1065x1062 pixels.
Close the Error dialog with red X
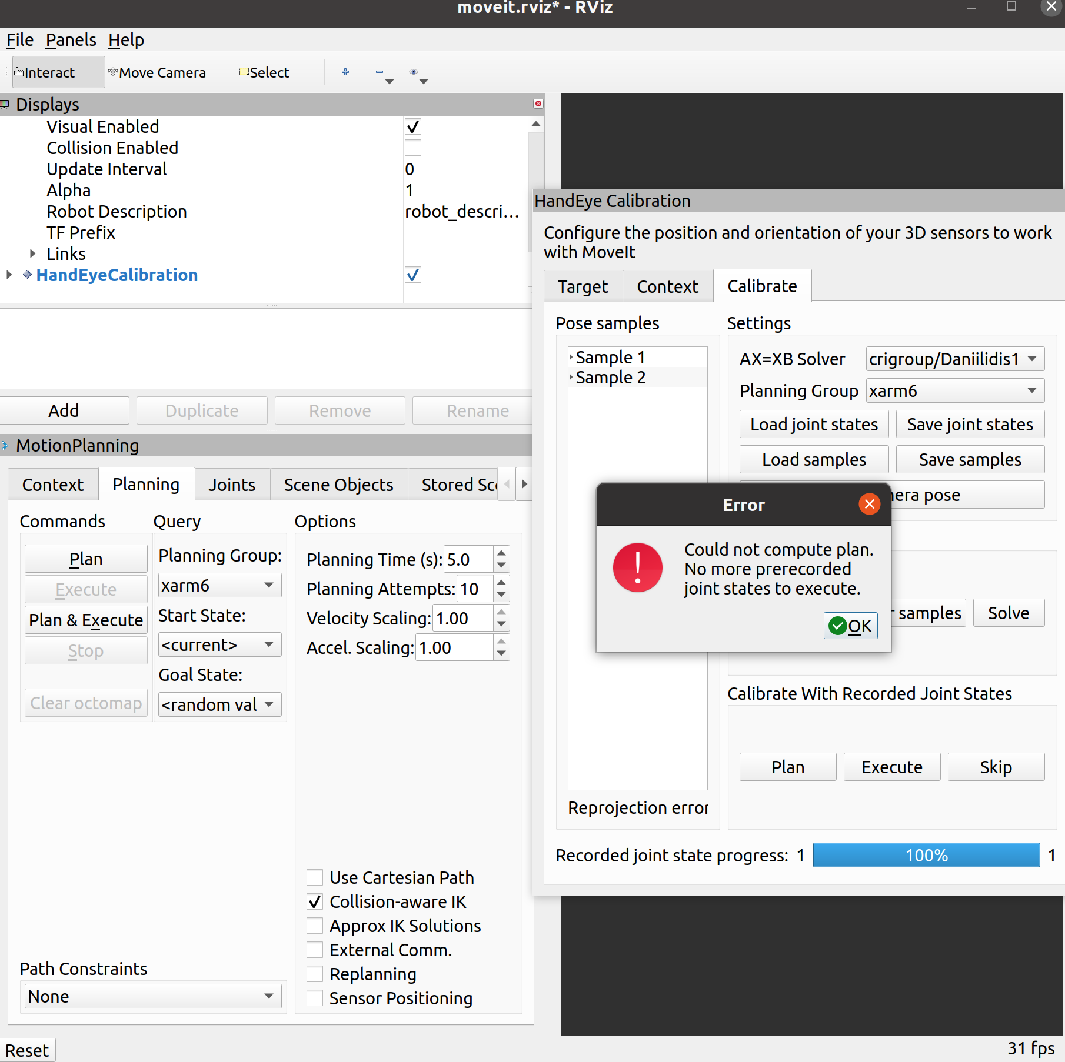click(x=869, y=504)
